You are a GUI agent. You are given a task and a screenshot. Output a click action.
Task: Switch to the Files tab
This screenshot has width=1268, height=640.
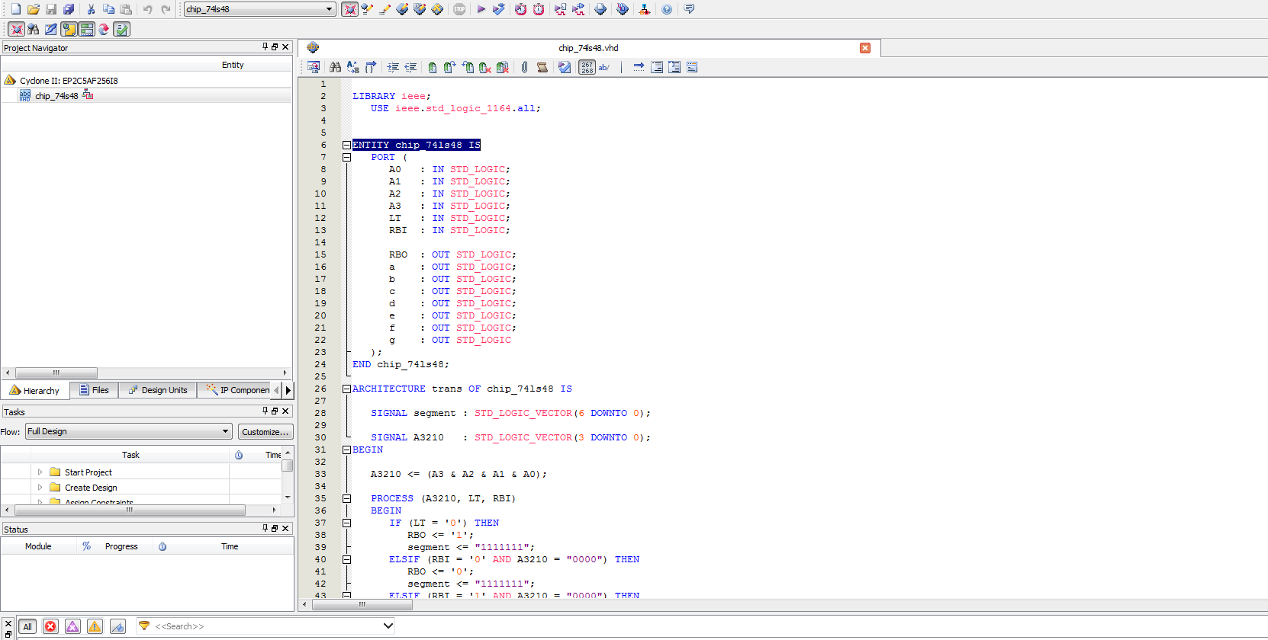95,390
